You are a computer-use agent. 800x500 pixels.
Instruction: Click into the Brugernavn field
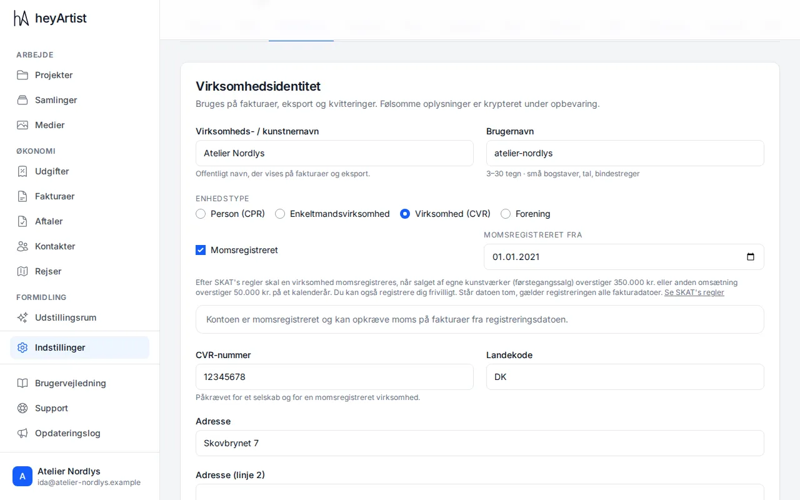point(625,153)
